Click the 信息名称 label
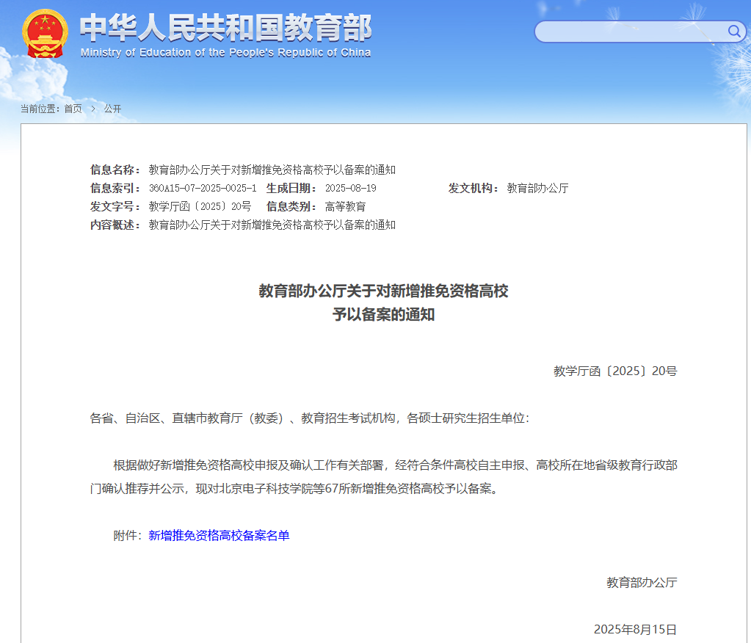 115,170
